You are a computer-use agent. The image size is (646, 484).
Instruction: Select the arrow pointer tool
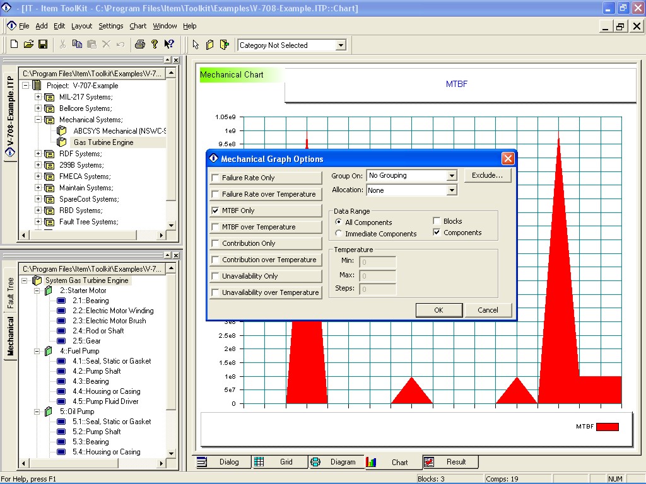(196, 45)
